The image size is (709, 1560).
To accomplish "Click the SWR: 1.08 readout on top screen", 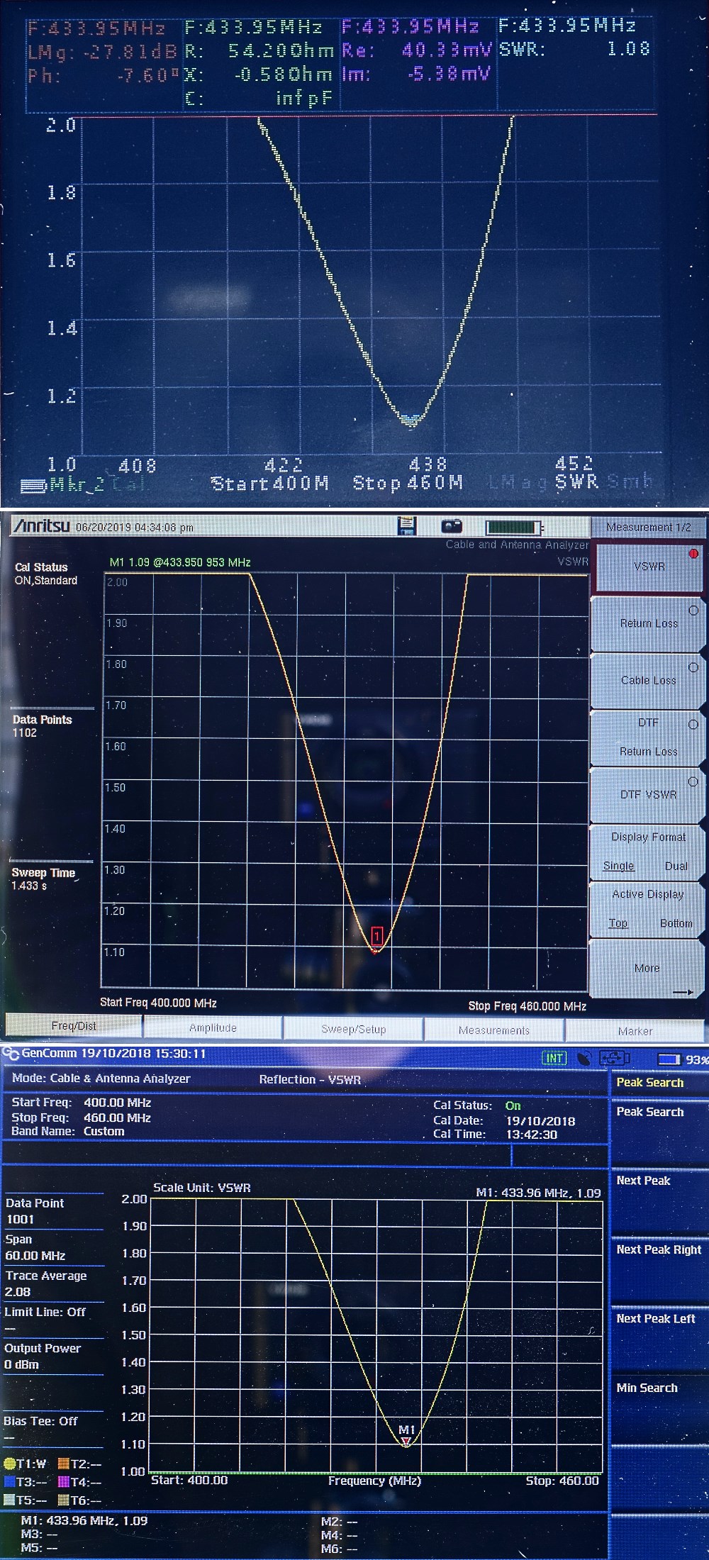I will coord(574,49).
